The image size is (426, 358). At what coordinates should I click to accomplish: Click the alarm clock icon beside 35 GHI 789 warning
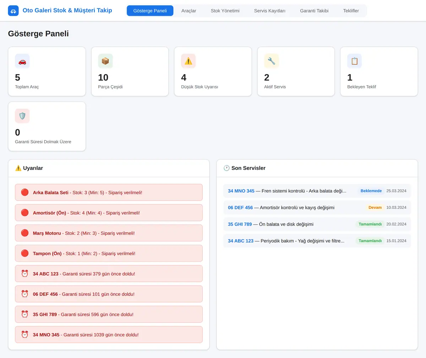pyautogui.click(x=25, y=314)
